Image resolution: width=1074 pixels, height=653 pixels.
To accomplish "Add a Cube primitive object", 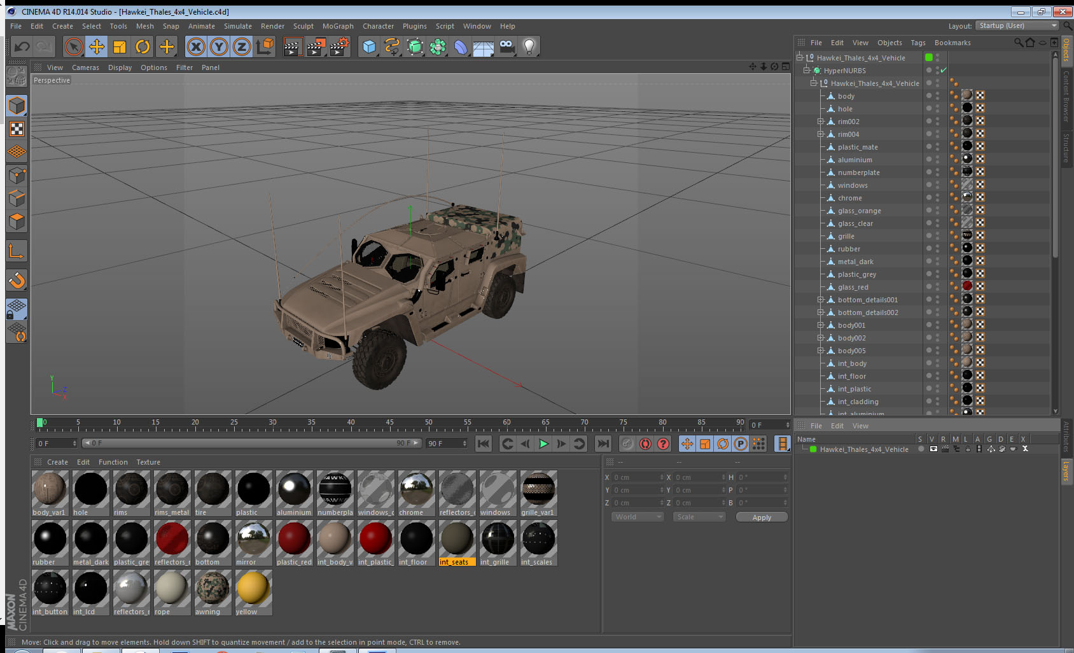I will click(369, 46).
